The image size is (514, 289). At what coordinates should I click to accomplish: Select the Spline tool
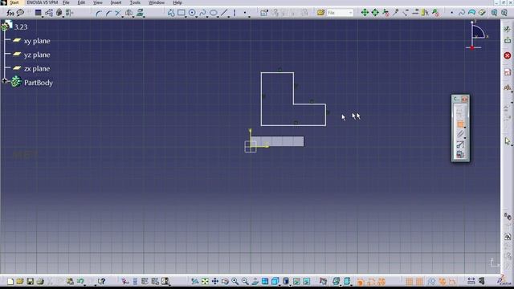pyautogui.click(x=202, y=13)
